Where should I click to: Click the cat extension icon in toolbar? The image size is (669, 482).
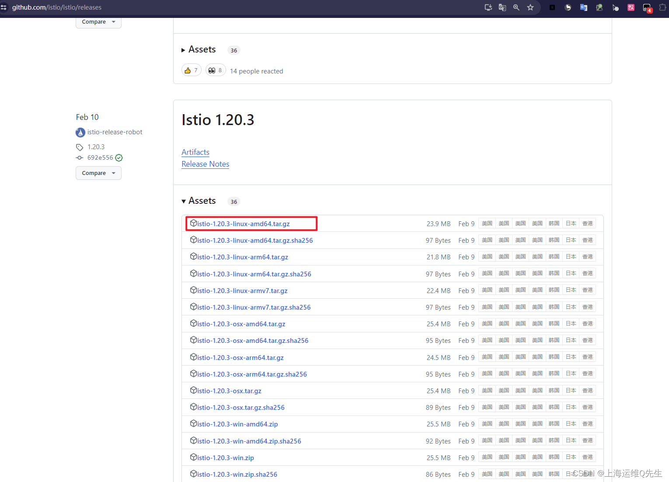(568, 7)
